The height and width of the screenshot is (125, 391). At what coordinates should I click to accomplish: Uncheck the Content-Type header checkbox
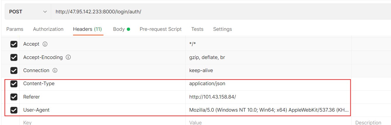click(14, 84)
